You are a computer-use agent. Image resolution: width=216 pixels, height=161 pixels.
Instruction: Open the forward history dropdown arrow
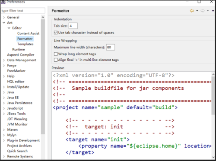tap(208, 11)
